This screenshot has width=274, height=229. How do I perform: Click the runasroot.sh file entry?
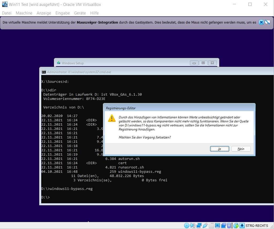pyautogui.click(x=131, y=167)
